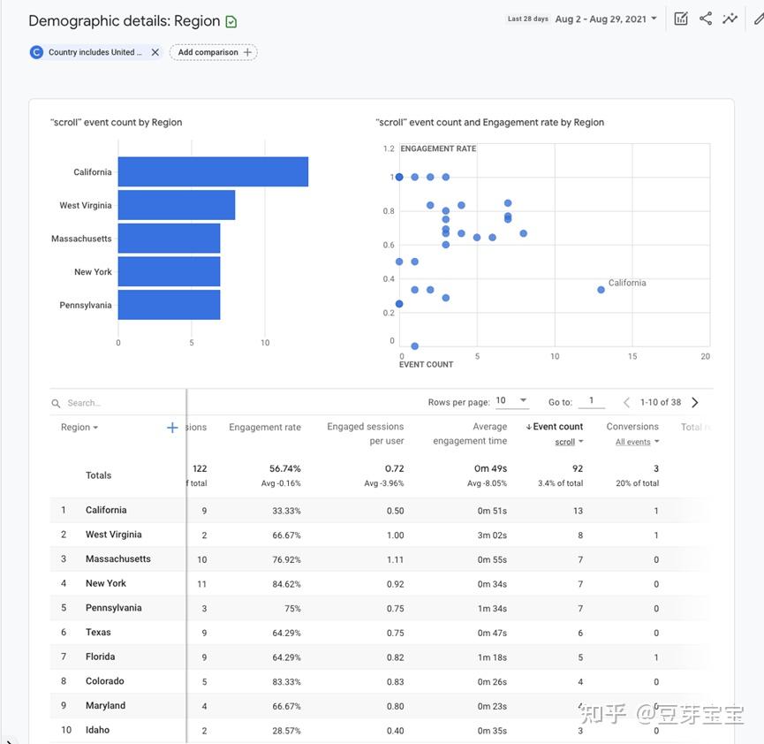764x744 pixels.
Task: Open Insights via the sparkline icon
Action: 730,18
